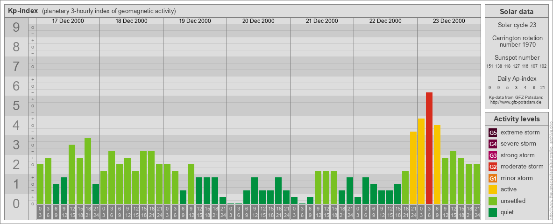Click the 'moderate storm' legend label
553x224 pixels.
point(522,166)
